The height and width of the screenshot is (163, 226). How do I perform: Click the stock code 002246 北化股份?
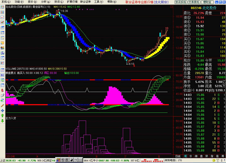(204, 8)
